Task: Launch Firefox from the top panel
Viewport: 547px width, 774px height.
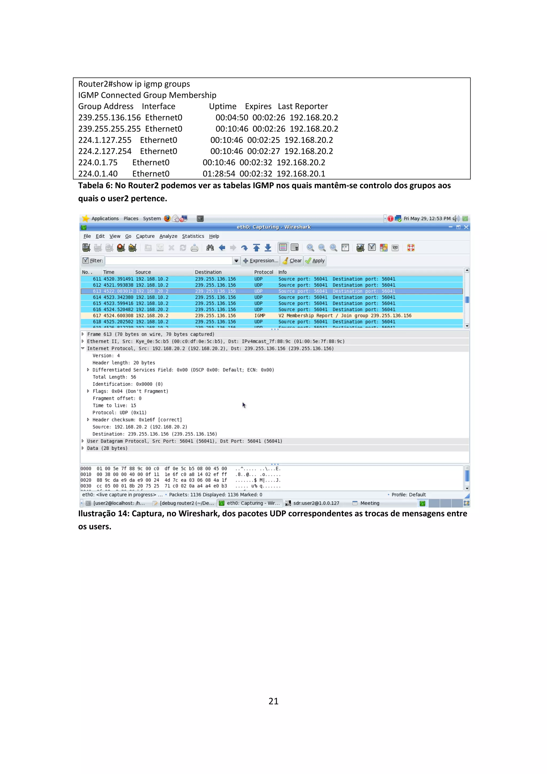Action: point(167,218)
